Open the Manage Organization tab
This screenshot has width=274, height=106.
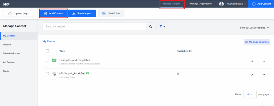(x=201, y=4)
